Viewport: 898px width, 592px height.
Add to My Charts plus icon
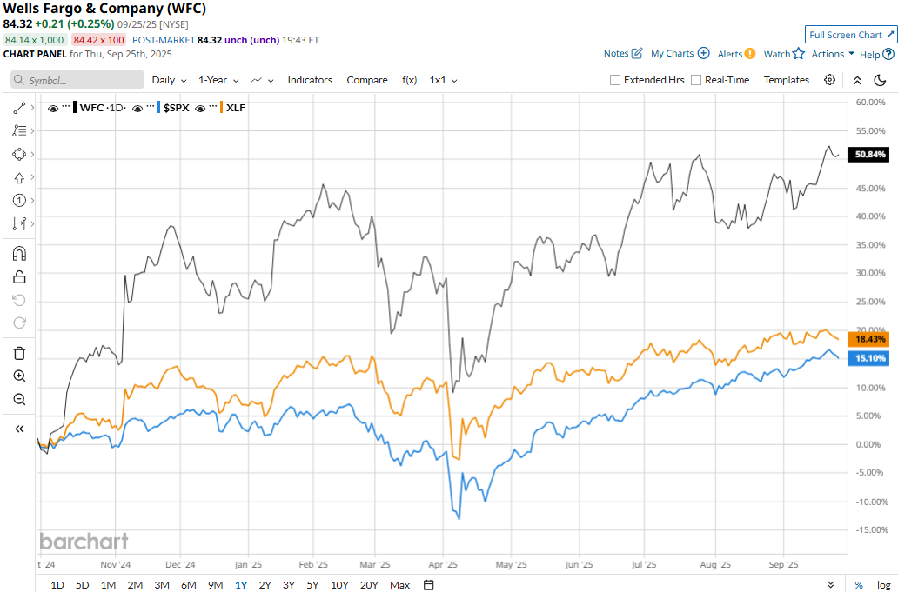pos(704,53)
